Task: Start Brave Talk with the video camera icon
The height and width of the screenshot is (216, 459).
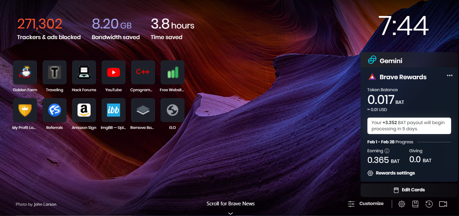Action: pyautogui.click(x=443, y=204)
